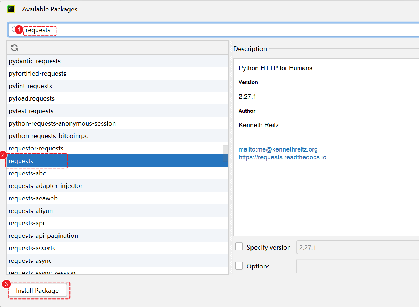The width and height of the screenshot is (419, 307).
Task: Select python-requests-anonymous-session package
Action: pos(118,123)
